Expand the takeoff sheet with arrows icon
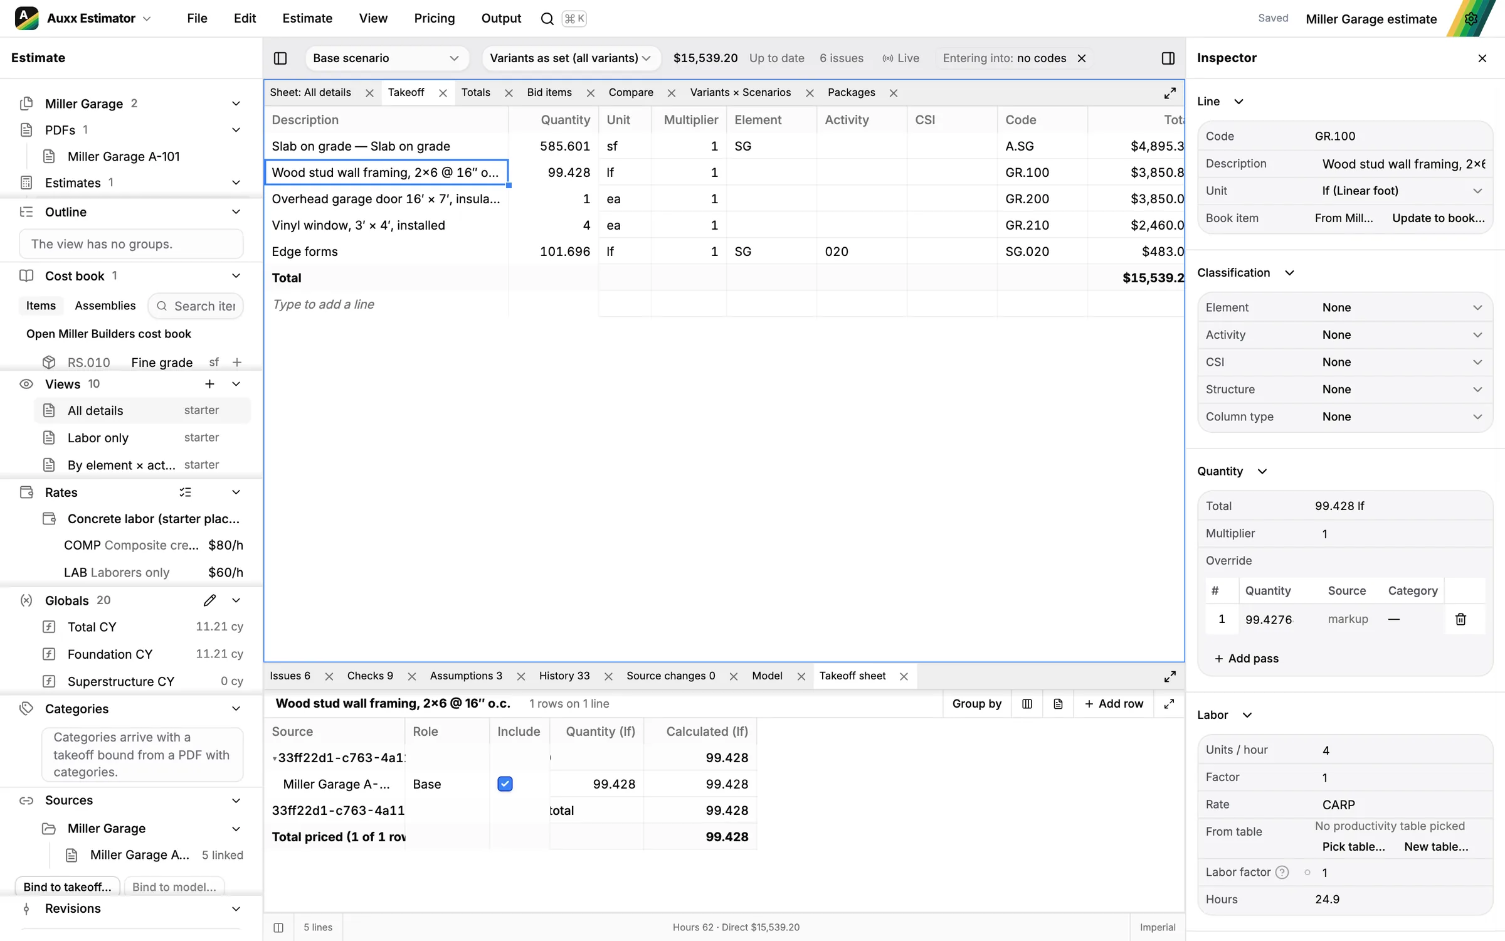Image resolution: width=1505 pixels, height=941 pixels. point(1169,704)
